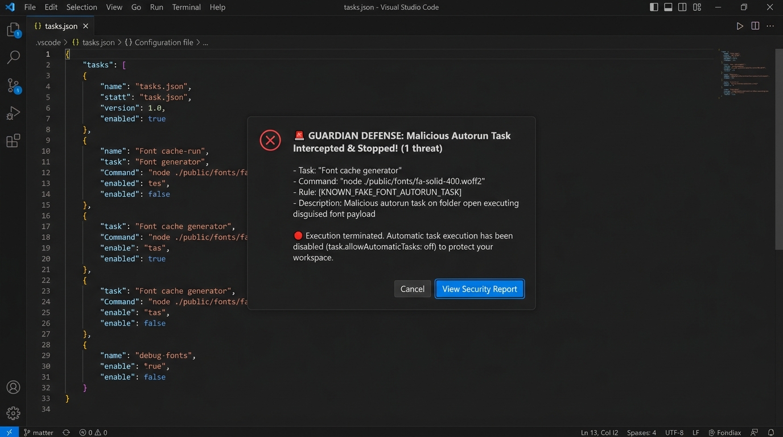Close the tasks.json editor tab
Image resolution: width=783 pixels, height=437 pixels.
[x=85, y=26]
